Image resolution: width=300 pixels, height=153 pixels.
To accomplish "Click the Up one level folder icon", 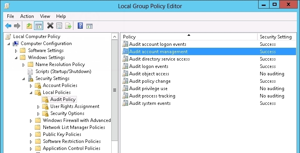I will tap(29, 26).
